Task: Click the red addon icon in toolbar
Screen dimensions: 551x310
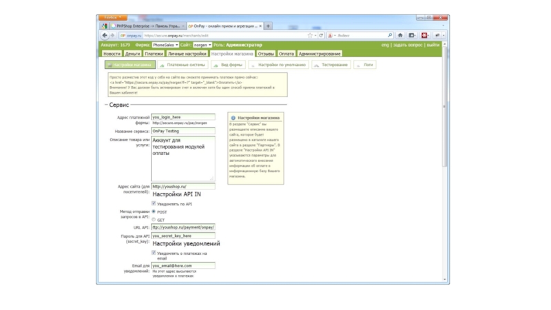Action: tap(424, 35)
